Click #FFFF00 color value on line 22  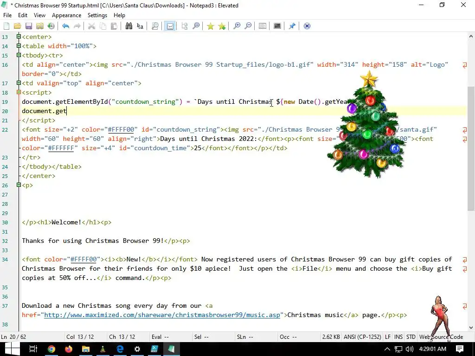121,130
